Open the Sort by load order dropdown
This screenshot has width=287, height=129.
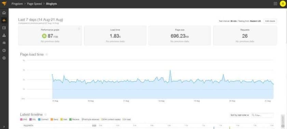[x=240, y=115]
